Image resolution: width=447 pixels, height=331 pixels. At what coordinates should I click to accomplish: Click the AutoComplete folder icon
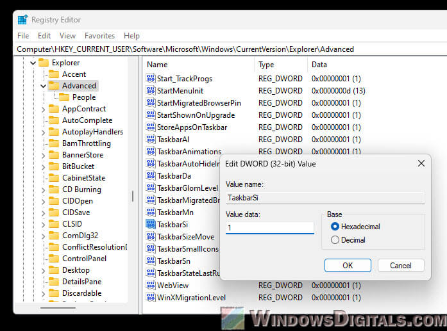(x=54, y=120)
